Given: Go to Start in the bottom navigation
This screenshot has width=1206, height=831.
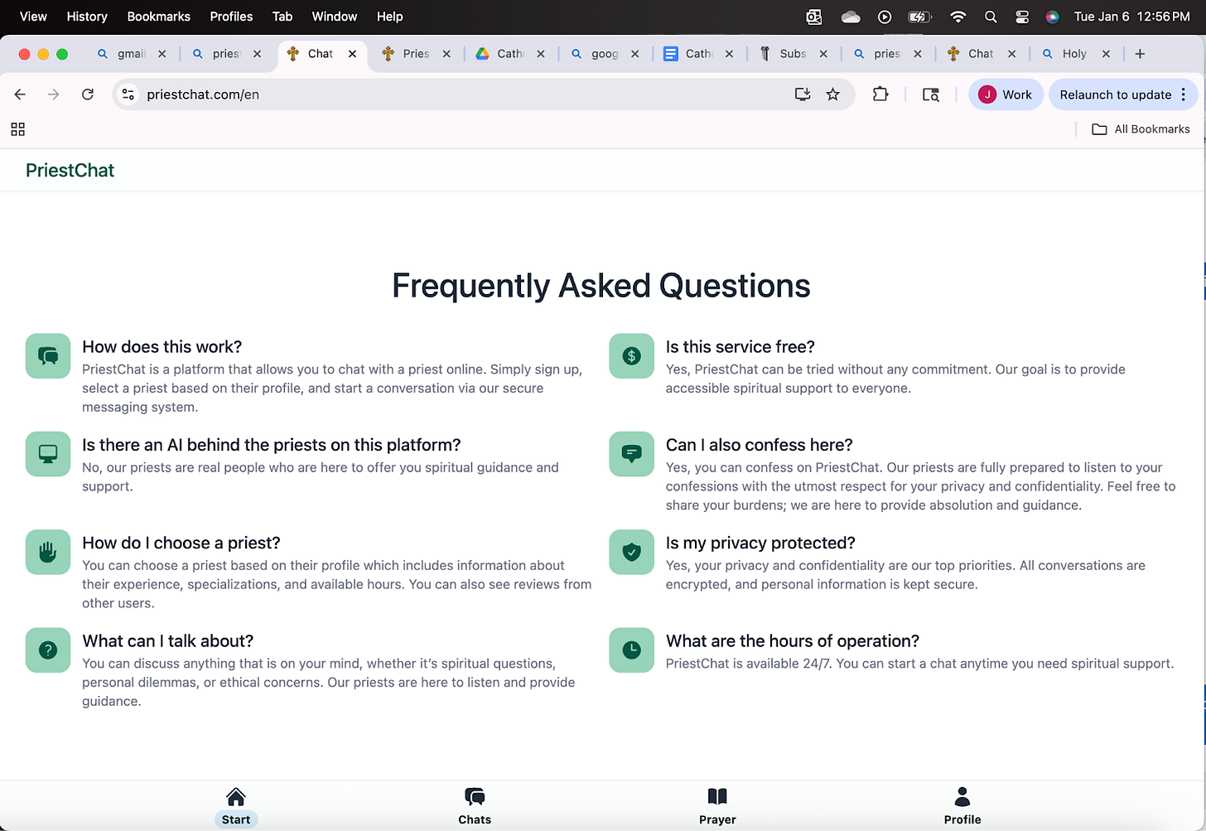Looking at the screenshot, I should point(236,807).
